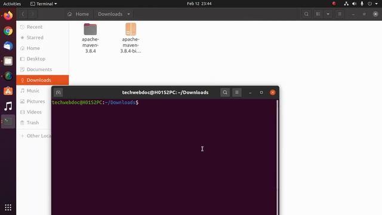This screenshot has width=382, height=215.
Task: Open the music player dock icon
Action: [8, 106]
